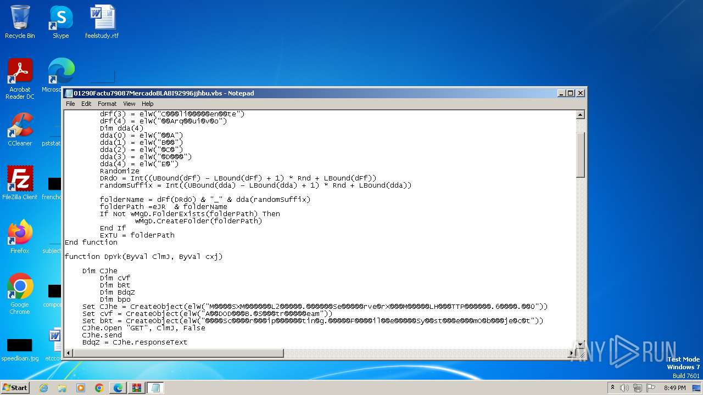The image size is (703, 395).
Task: Click the 'Dim CJhe' line
Action: click(99, 271)
